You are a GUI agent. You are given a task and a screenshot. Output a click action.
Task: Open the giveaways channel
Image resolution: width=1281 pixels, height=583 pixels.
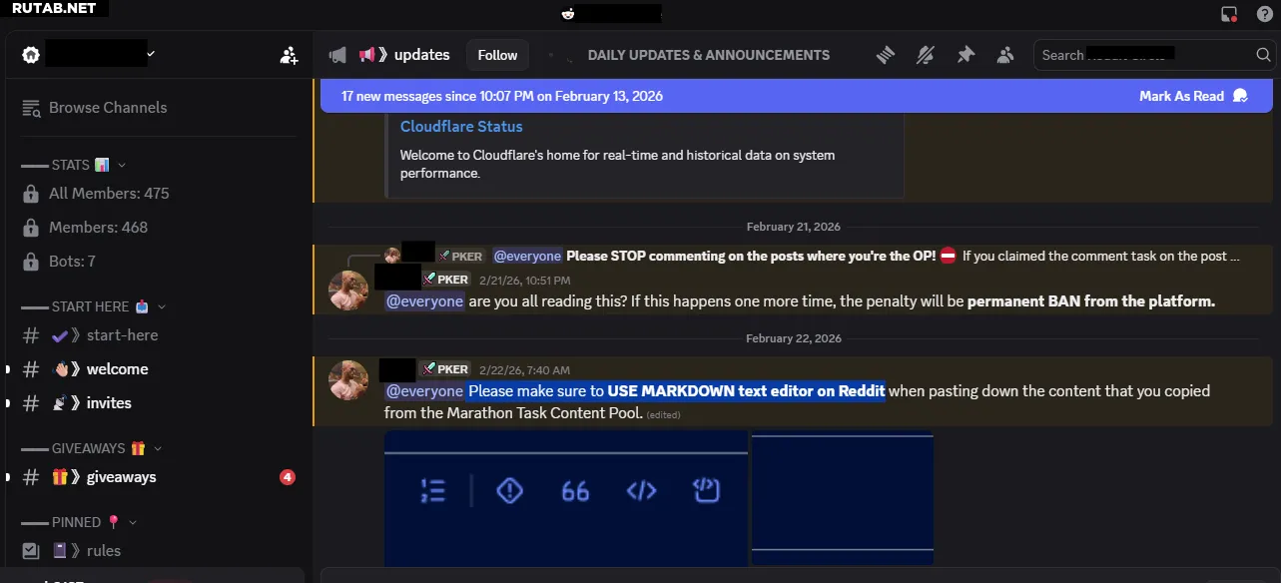[121, 477]
